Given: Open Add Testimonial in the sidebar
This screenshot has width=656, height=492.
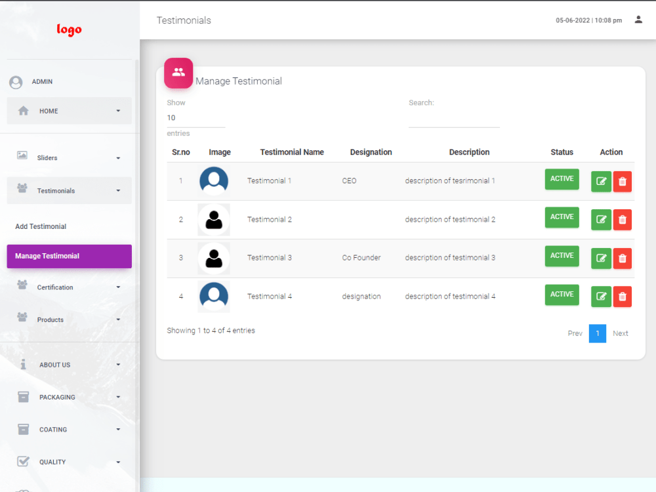Looking at the screenshot, I should [x=41, y=226].
